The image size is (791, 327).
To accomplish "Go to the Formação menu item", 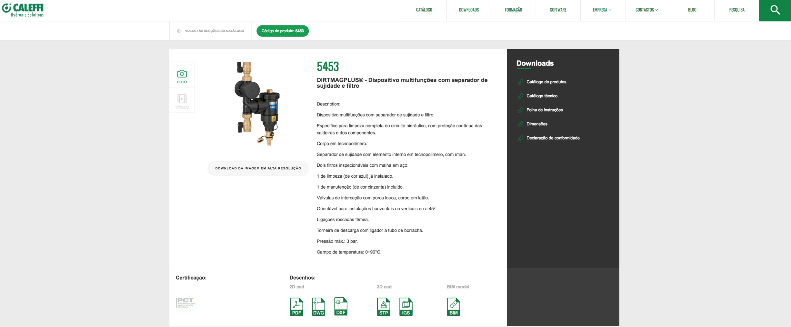I will coord(513,10).
